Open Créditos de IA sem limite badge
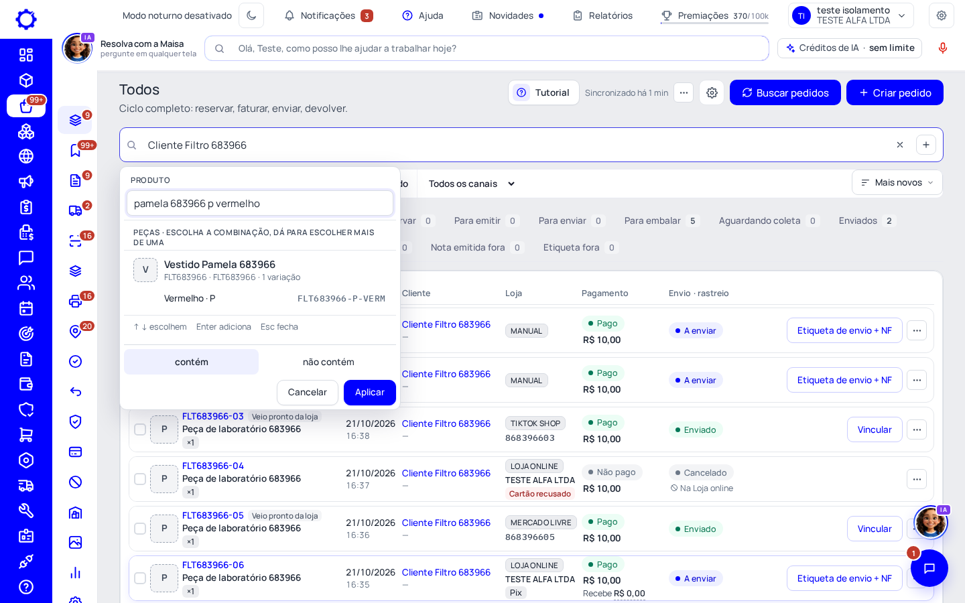 [x=850, y=48]
